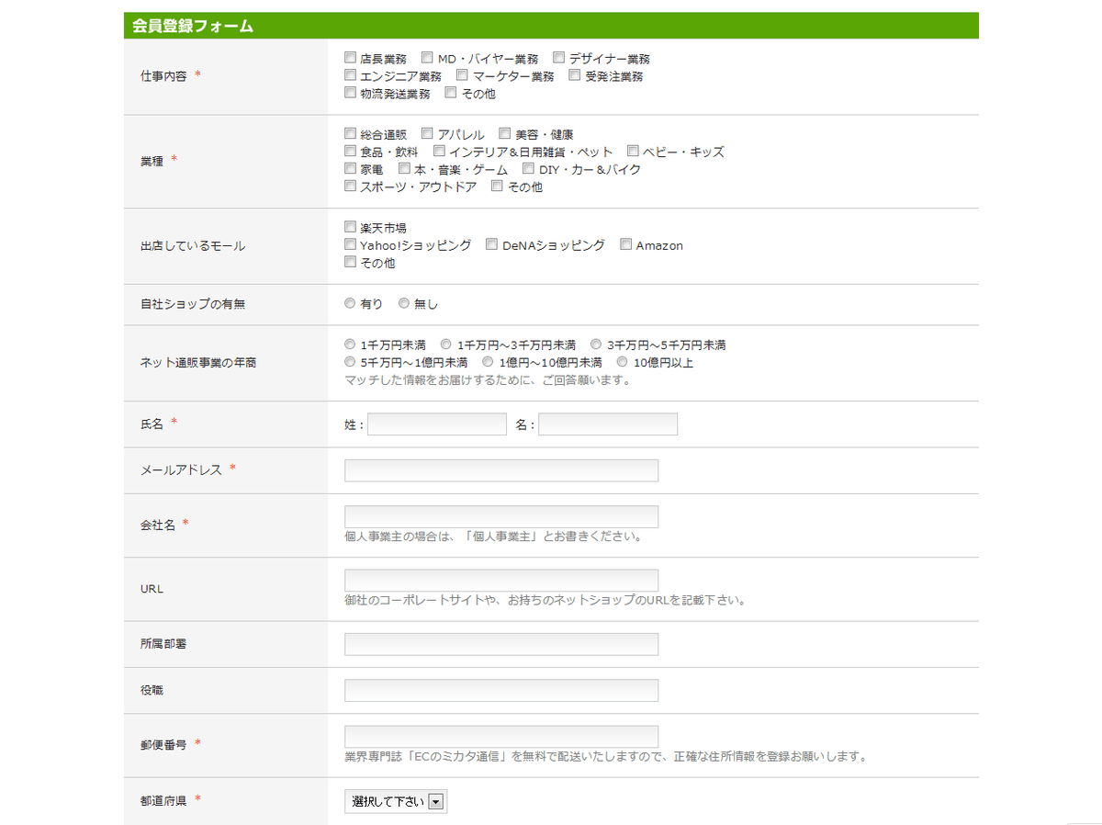Focus the 名 name input field
Screen dimensions: 1102x825
coord(608,424)
